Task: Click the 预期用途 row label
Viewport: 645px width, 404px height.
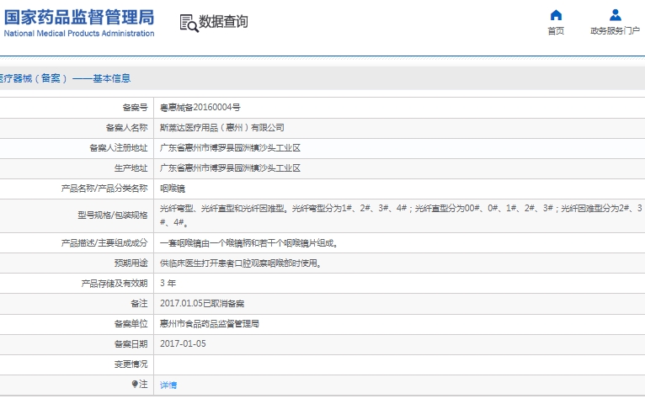Action: pos(131,263)
